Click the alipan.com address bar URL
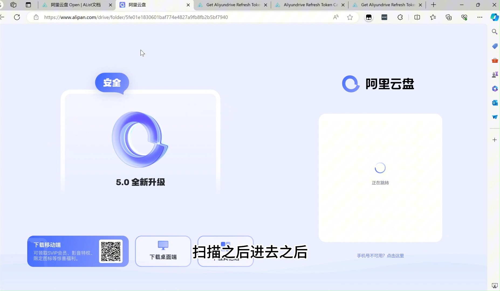This screenshot has height=291, width=500. point(136,17)
